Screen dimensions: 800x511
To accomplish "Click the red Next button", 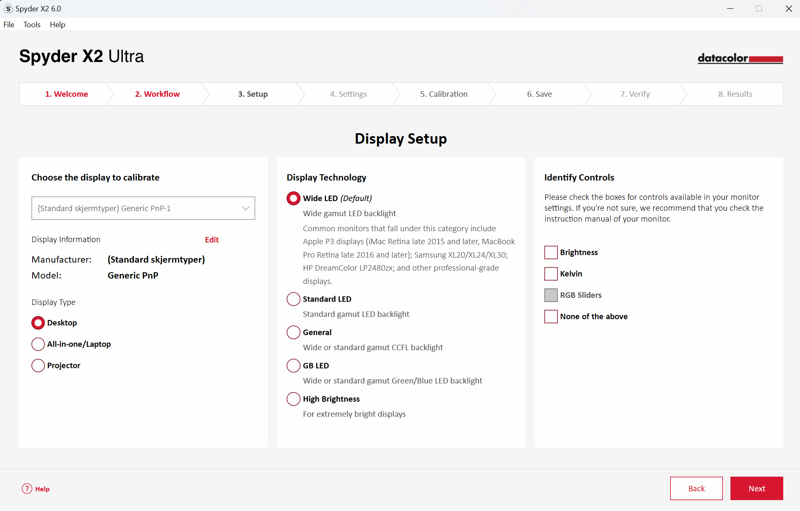I will tap(757, 488).
